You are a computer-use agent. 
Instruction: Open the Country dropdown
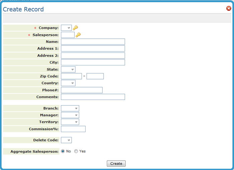[x=68, y=83]
